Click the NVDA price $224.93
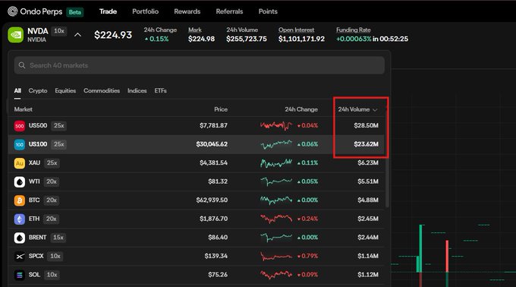Screen dimensions: 516x287 pyautogui.click(x=113, y=35)
